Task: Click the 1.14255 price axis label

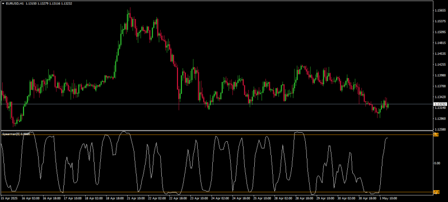Action: [440, 65]
